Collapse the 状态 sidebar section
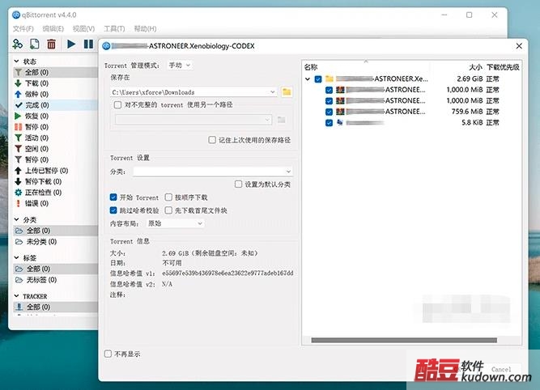 point(16,61)
